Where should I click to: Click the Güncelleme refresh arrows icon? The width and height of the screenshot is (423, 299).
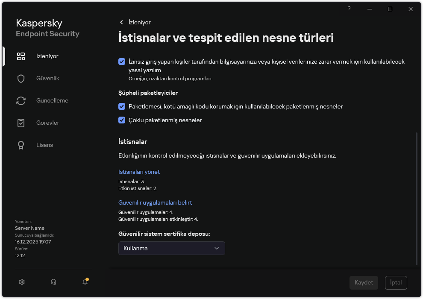[x=21, y=101]
